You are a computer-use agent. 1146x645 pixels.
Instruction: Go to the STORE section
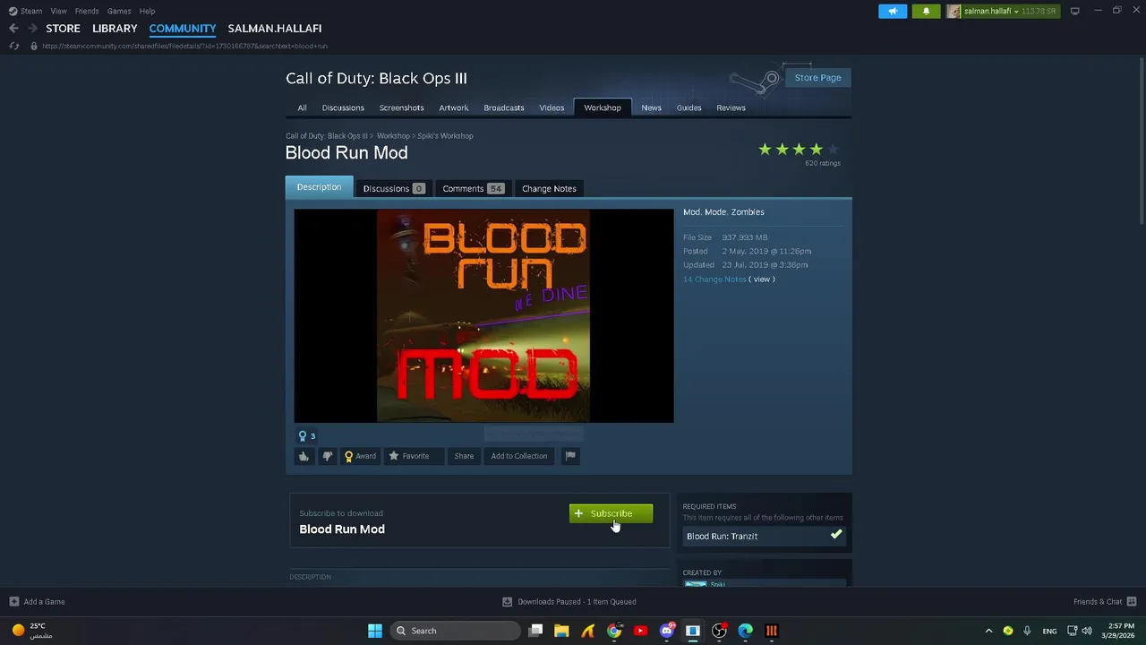(x=63, y=29)
